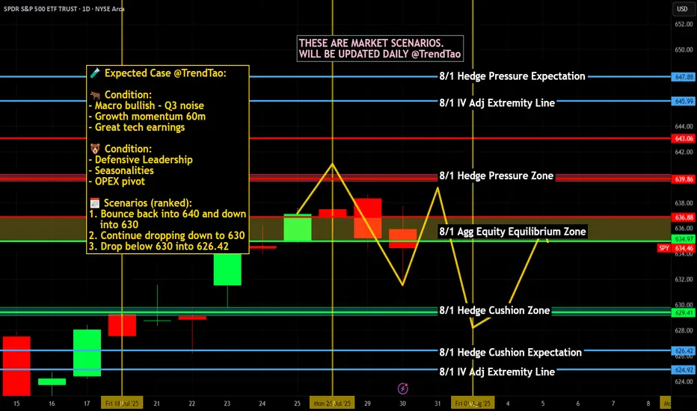Image resolution: width=697 pixels, height=411 pixels.
Task: Click the Expected Case @TrendTao heading
Action: [x=165, y=73]
